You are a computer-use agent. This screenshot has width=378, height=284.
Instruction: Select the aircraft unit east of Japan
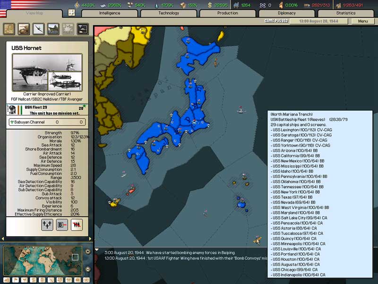(241, 110)
